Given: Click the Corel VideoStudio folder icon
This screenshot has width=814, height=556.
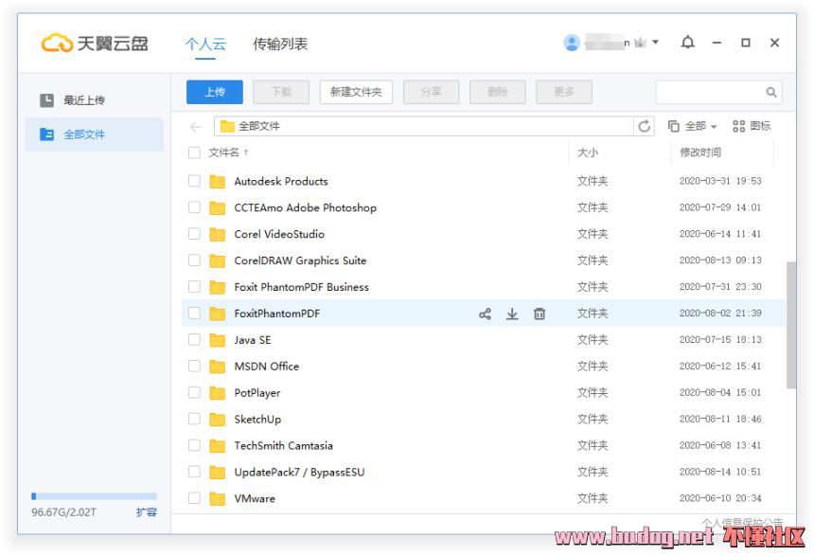Looking at the screenshot, I should tap(217, 234).
